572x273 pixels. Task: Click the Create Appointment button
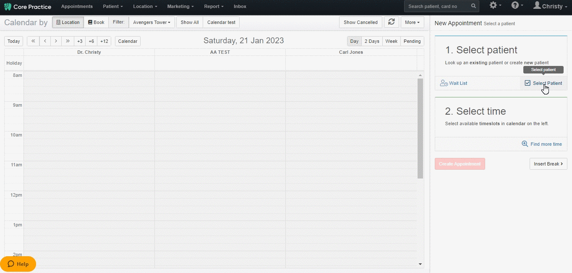pos(460,164)
